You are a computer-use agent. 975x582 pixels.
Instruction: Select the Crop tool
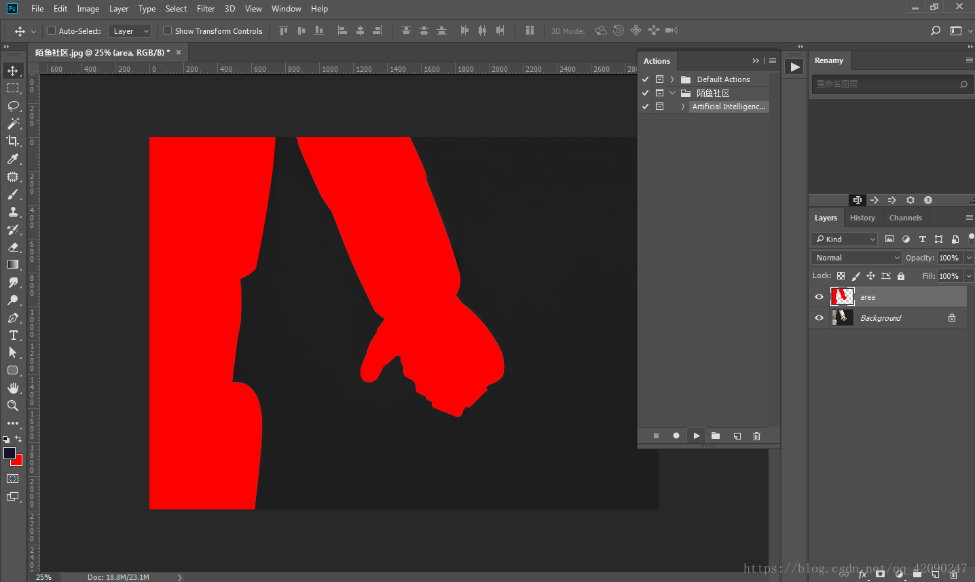tap(13, 141)
